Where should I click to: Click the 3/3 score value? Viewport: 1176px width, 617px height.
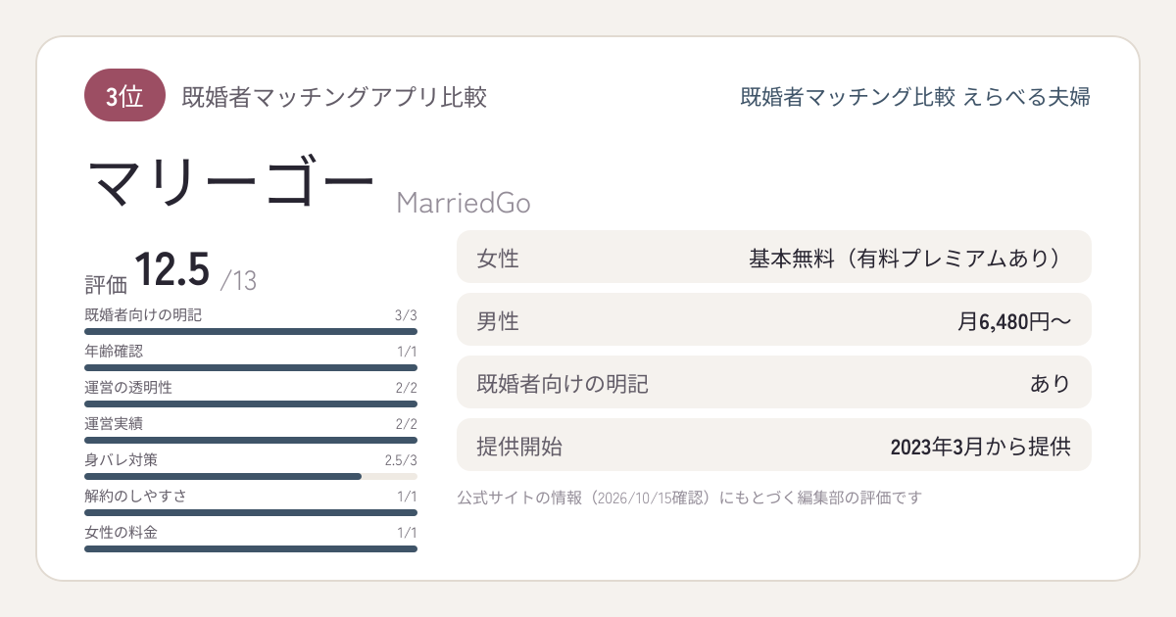(x=406, y=315)
